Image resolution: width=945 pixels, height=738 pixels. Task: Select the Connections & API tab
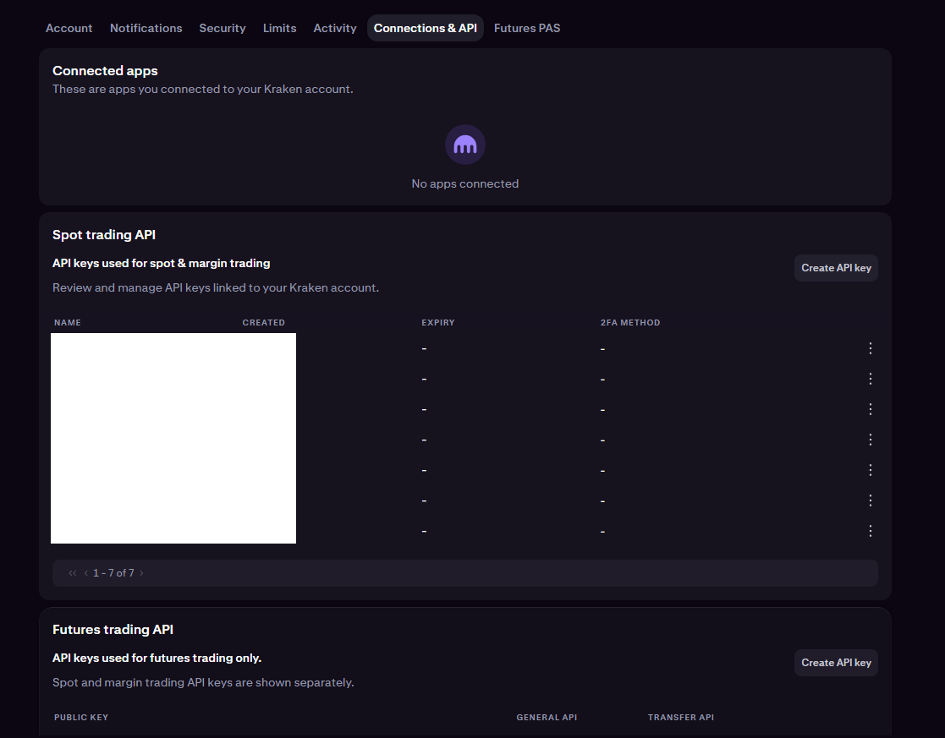point(426,28)
